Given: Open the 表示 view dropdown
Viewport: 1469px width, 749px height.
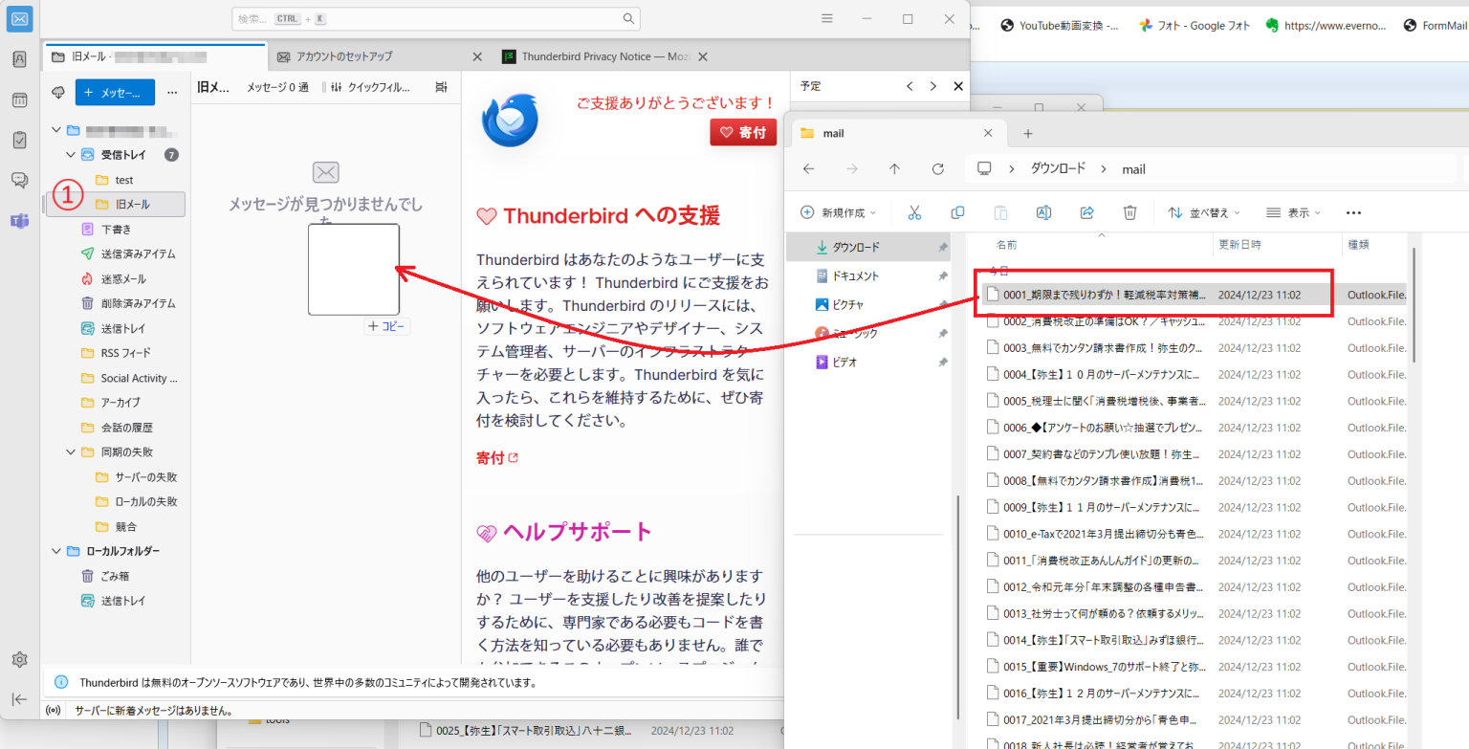Looking at the screenshot, I should click(x=1293, y=212).
